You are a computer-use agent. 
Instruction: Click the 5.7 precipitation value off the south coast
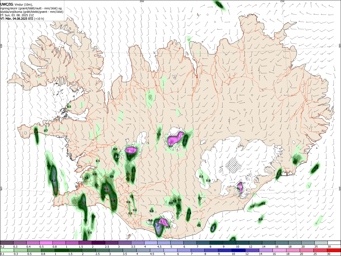tap(213, 229)
